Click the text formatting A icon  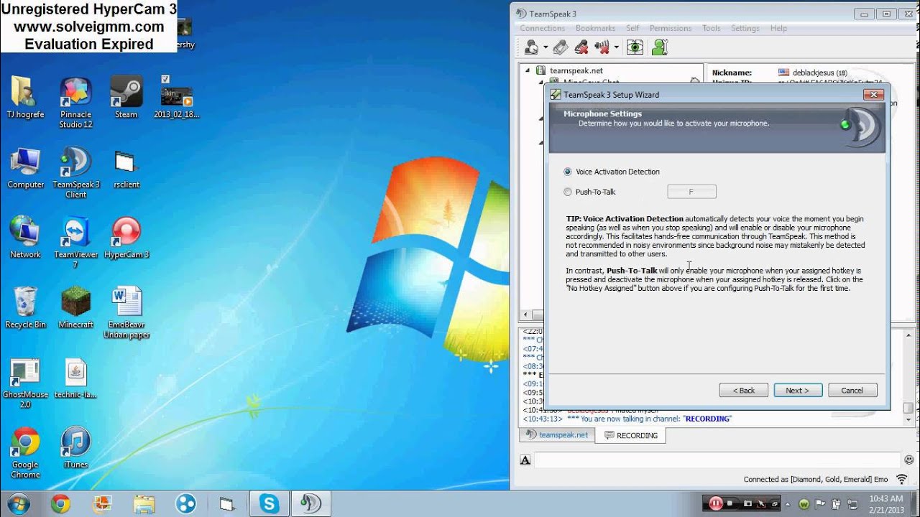click(x=525, y=460)
